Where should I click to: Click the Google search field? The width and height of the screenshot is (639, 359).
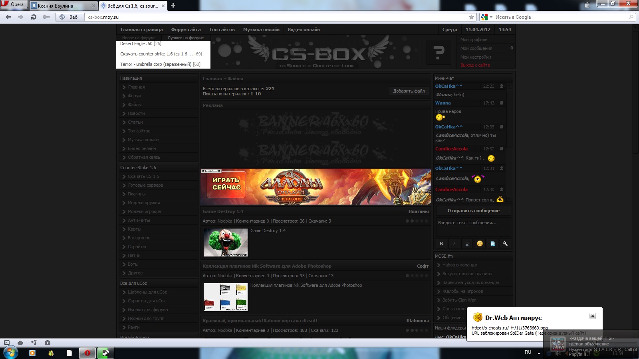562,17
